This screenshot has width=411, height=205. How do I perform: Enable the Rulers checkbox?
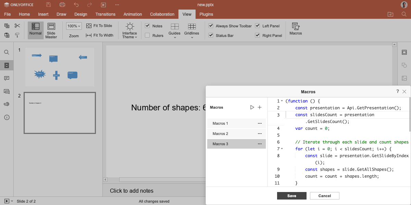click(147, 35)
